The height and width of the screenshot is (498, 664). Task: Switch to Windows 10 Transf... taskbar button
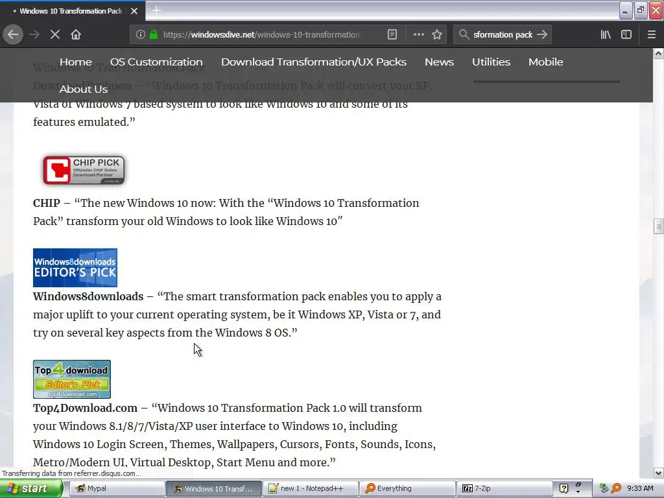213,488
